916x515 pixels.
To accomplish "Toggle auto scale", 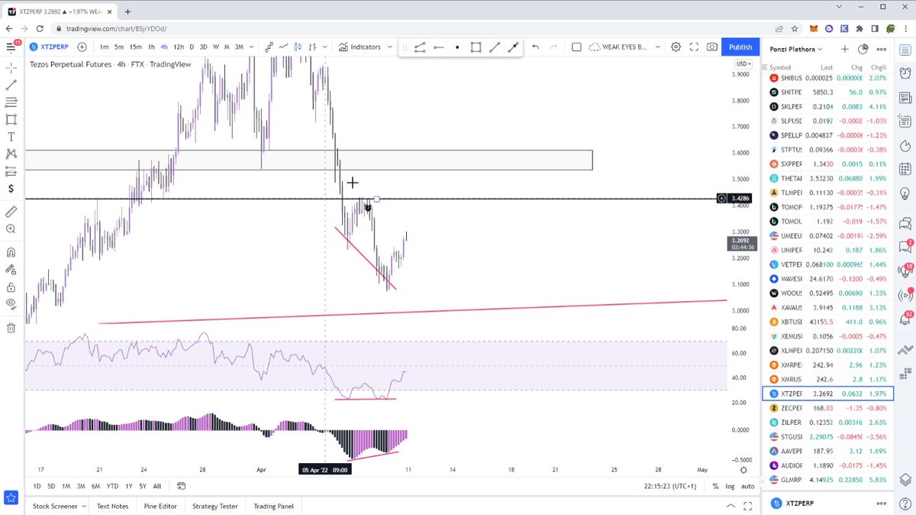I will pos(748,486).
